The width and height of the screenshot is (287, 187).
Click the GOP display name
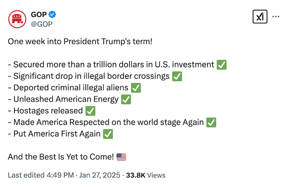pyautogui.click(x=39, y=14)
